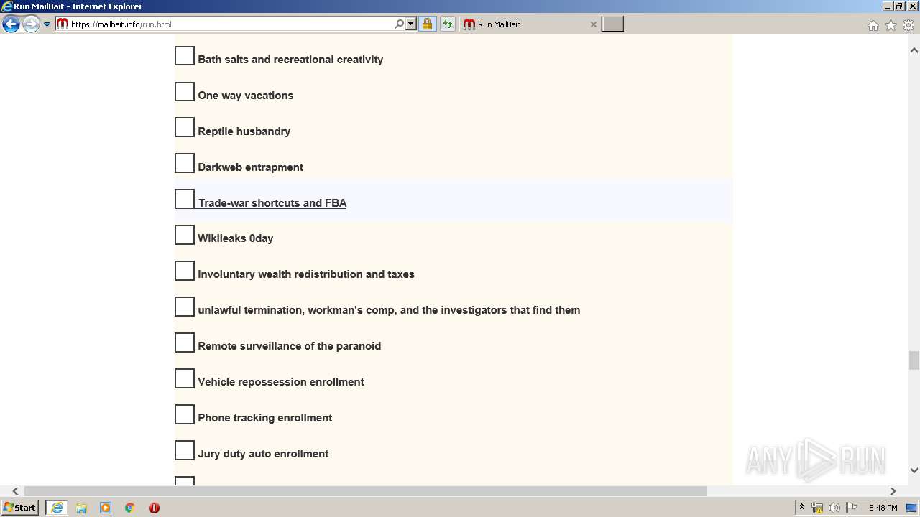Click the 'Reptile husbandry' label text
Viewport: 920px width, 517px height.
244,131
